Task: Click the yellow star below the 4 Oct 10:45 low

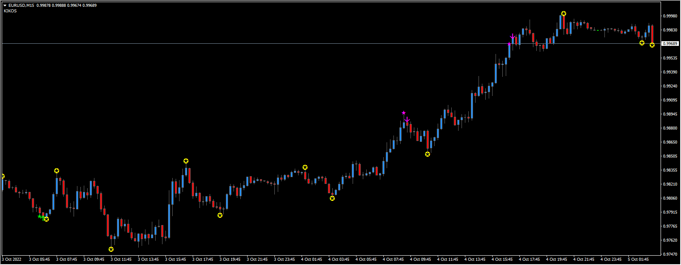Action: pos(427,154)
